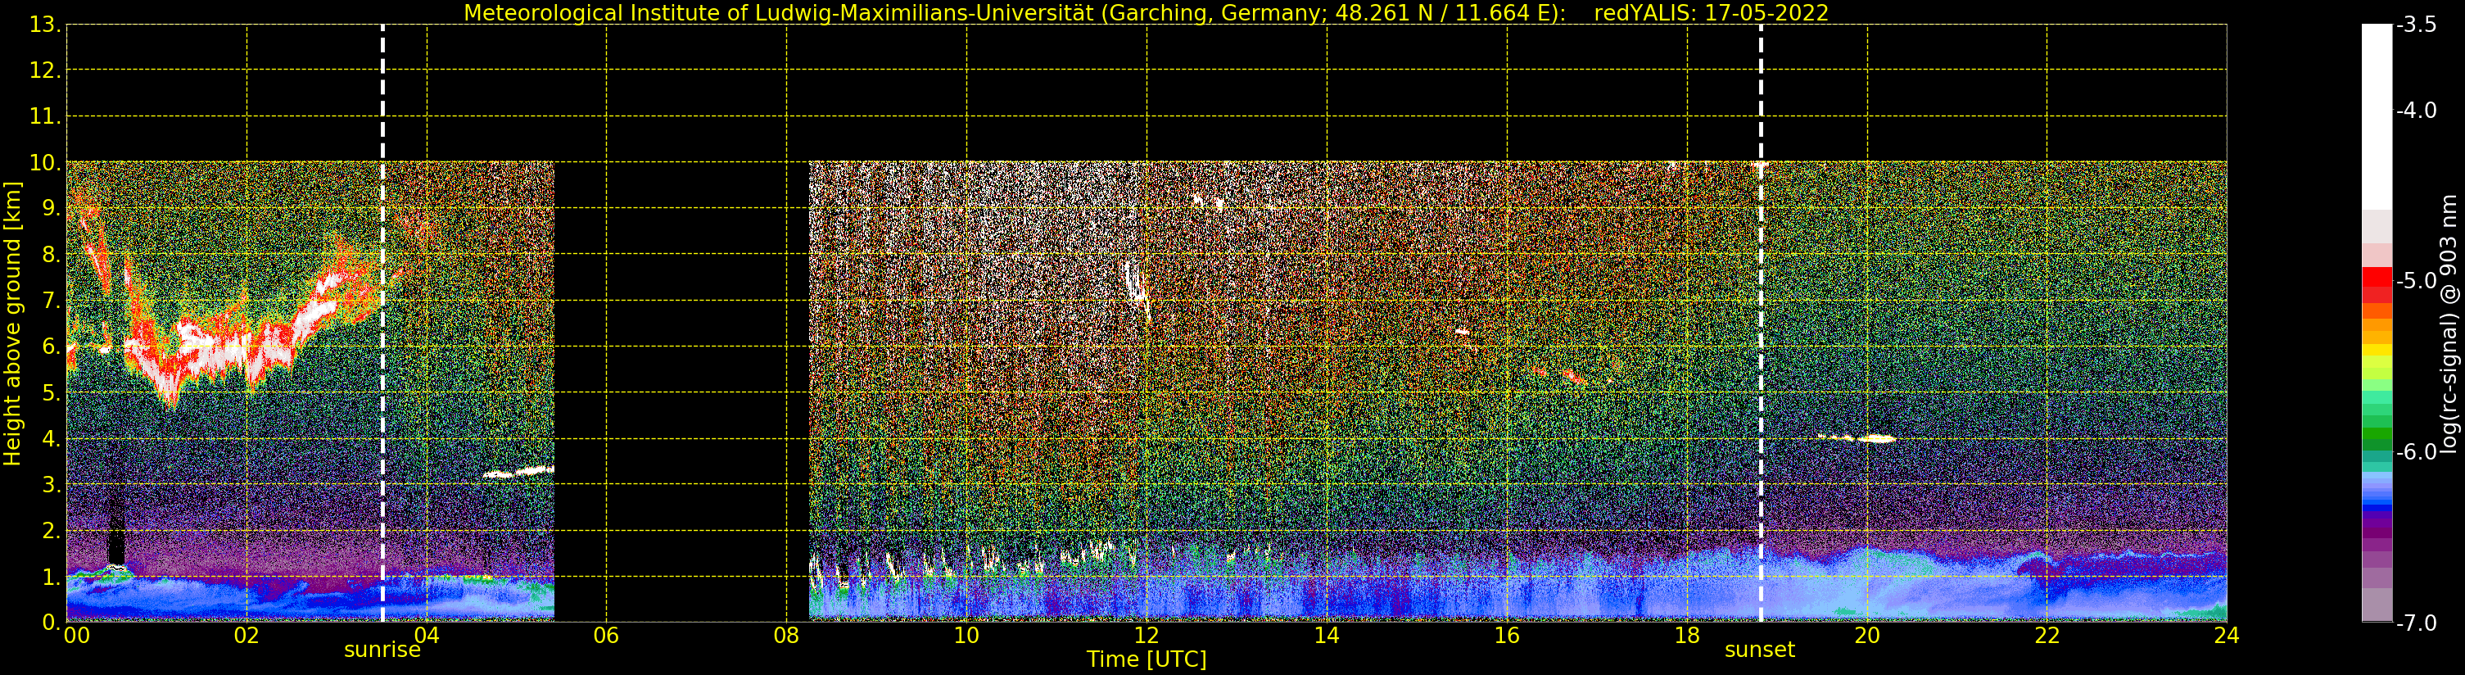
Task: Click the 9 height tick label
Action: tap(50, 209)
